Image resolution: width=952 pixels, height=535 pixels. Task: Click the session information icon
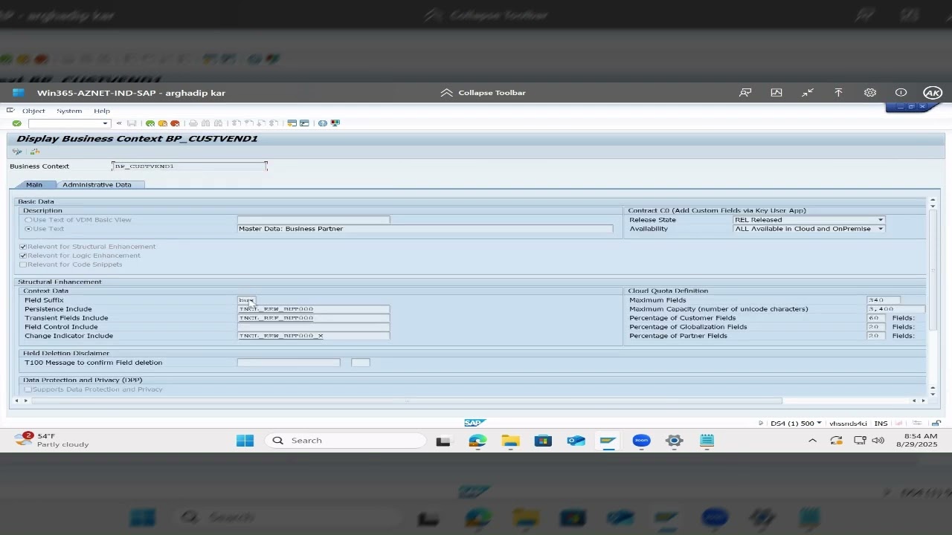point(901,93)
